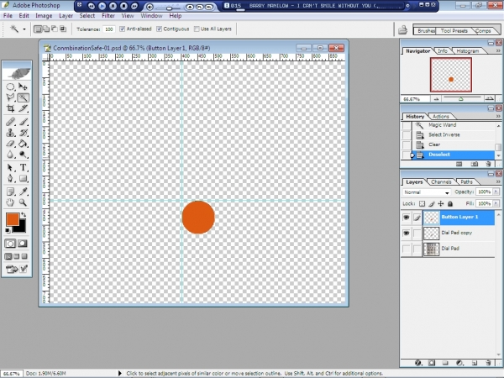
Task: Add layer mask in Layers panel
Action: coord(432,363)
